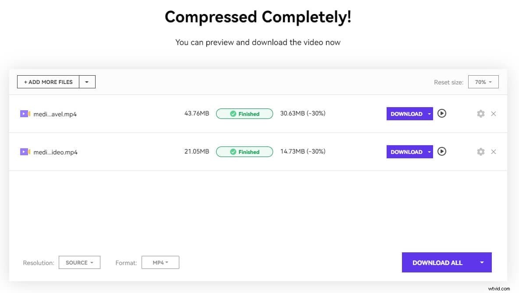519x293 pixels.
Task: Open download options arrow on medi...avel.mp4
Action: 429,114
